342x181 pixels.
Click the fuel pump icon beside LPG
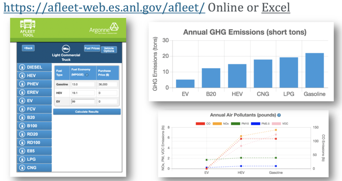point(22,159)
